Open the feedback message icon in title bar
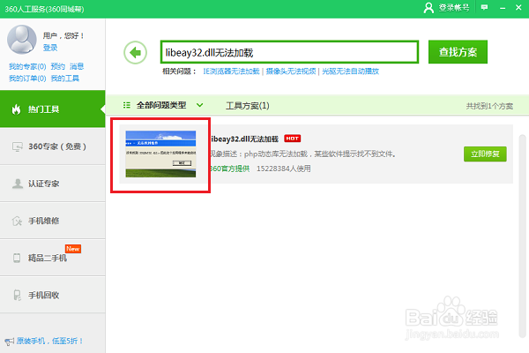The image size is (529, 353). (x=484, y=7)
